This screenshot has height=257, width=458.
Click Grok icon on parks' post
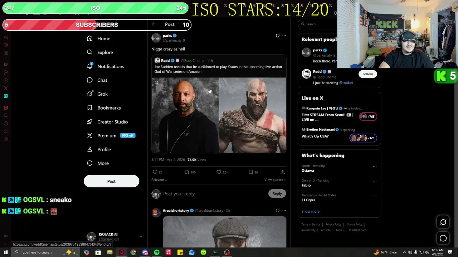[x=277, y=36]
